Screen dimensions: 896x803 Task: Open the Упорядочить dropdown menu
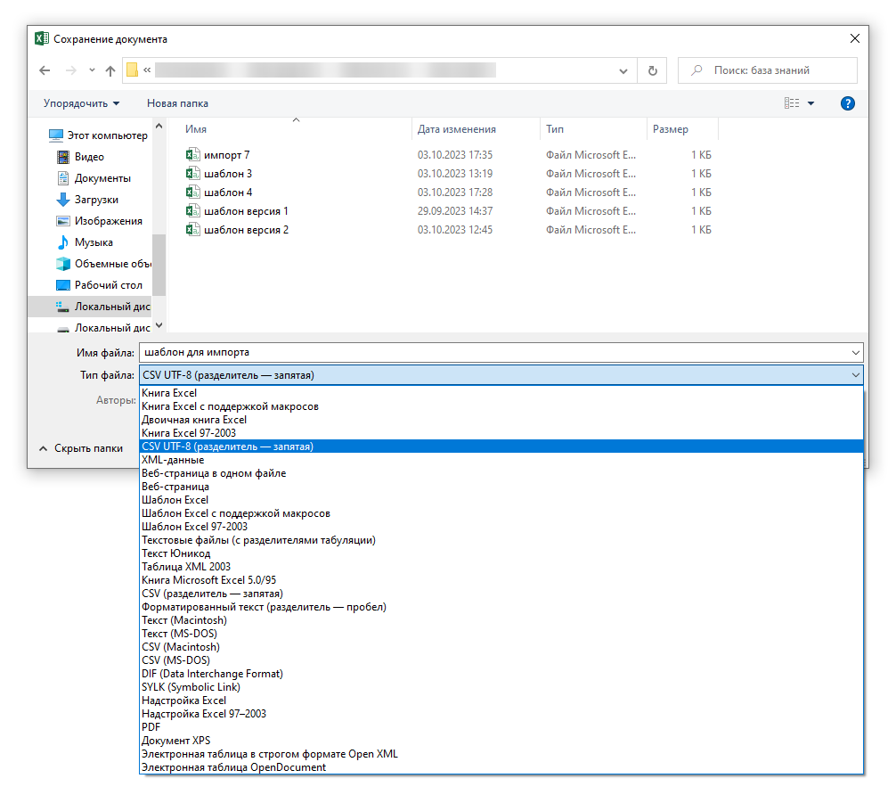82,103
